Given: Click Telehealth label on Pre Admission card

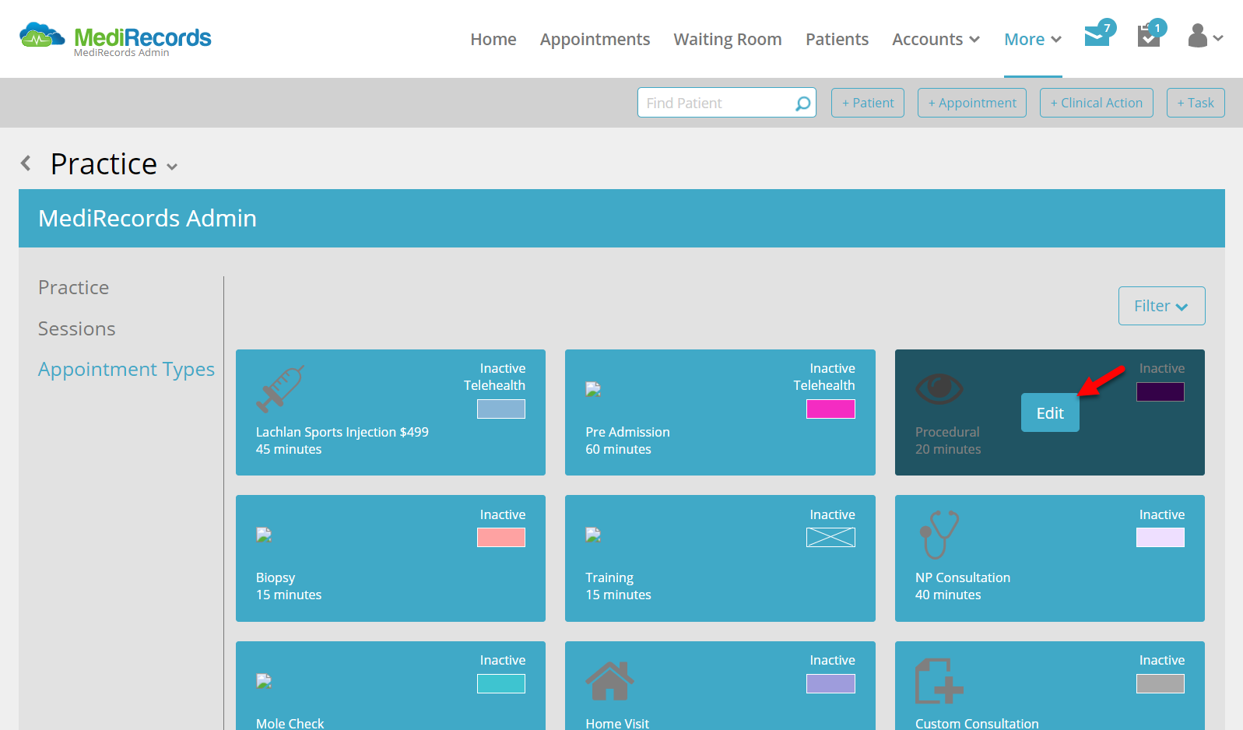Looking at the screenshot, I should (824, 385).
